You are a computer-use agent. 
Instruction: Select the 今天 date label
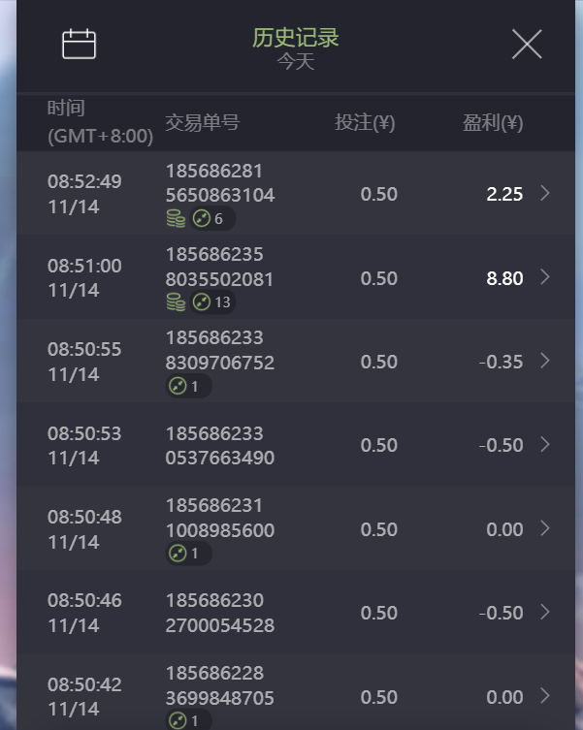coord(296,62)
